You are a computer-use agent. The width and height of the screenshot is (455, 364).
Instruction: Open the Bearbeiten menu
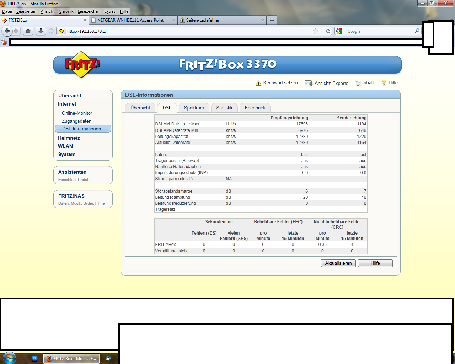click(26, 11)
